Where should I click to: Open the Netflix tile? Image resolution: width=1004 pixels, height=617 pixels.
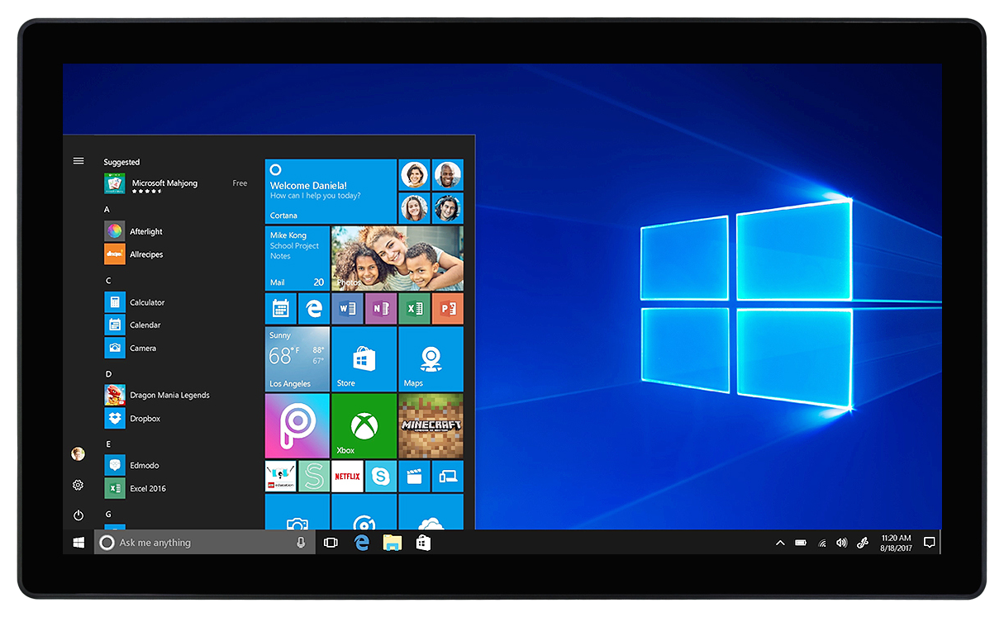(x=347, y=477)
